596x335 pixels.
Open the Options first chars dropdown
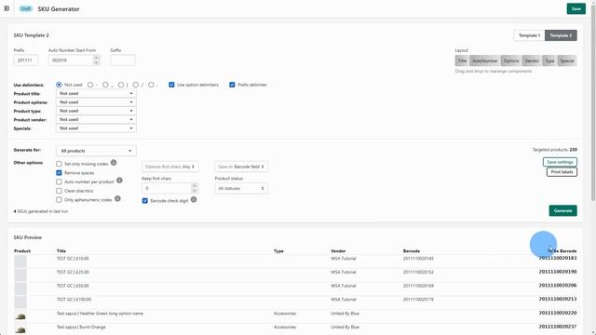[169, 167]
